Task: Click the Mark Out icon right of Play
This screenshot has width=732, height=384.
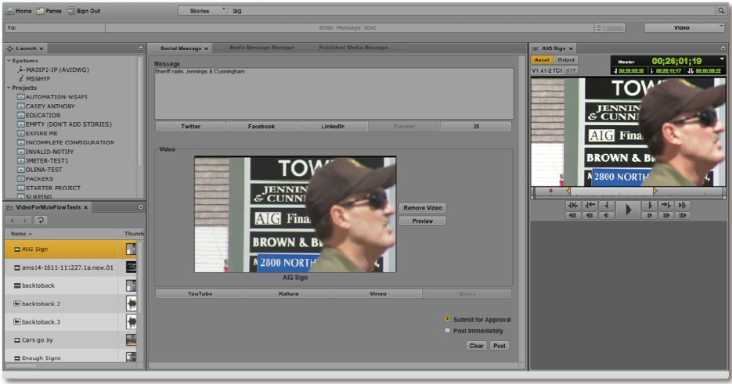Action: 649,206
